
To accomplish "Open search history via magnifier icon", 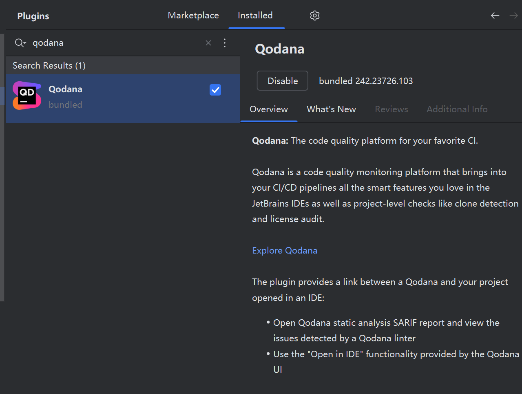I will click(x=20, y=43).
